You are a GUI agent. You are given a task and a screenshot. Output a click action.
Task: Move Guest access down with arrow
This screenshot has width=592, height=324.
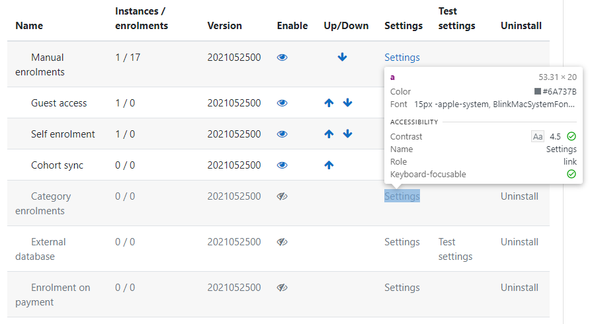tap(347, 102)
